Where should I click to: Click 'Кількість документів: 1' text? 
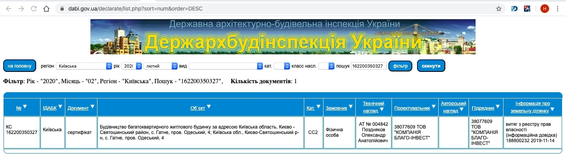(x=264, y=81)
